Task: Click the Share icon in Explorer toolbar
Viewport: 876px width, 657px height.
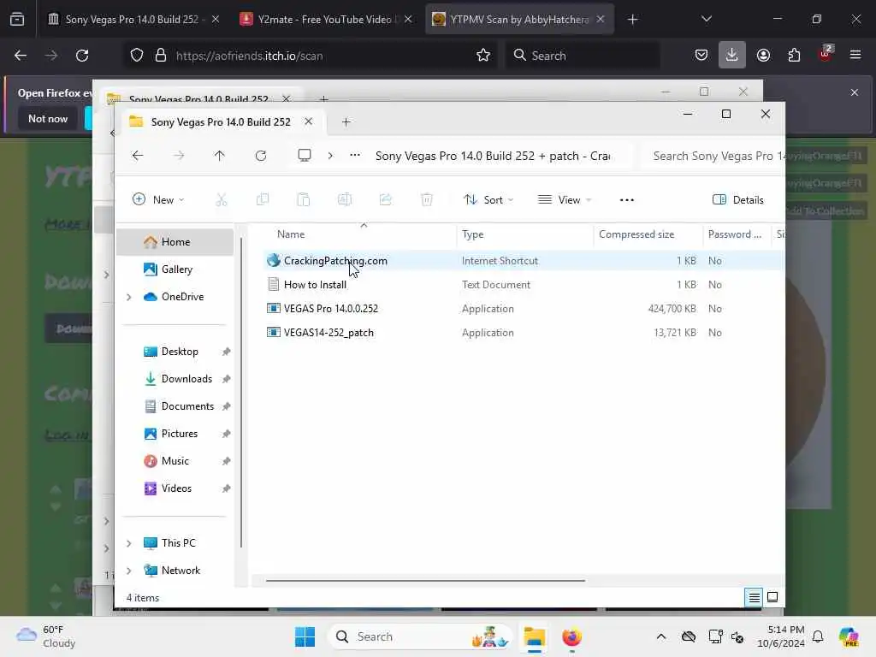Action: click(386, 199)
